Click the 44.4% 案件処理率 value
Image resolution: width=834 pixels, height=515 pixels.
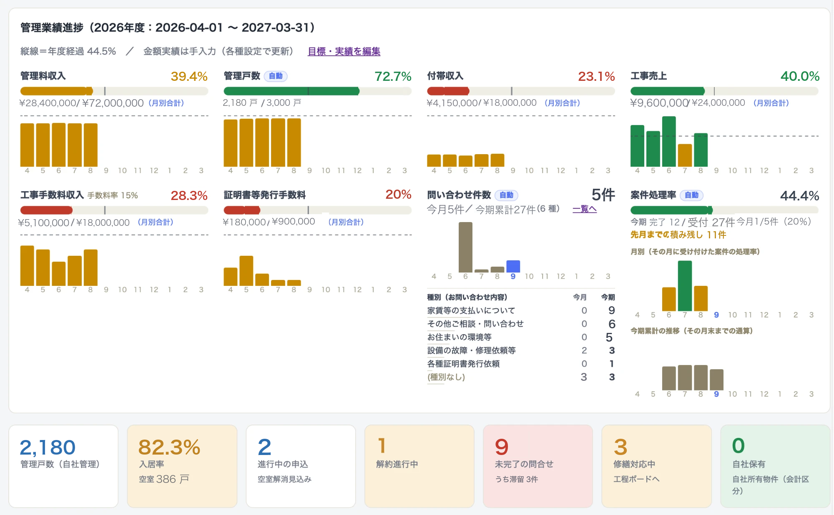(799, 195)
